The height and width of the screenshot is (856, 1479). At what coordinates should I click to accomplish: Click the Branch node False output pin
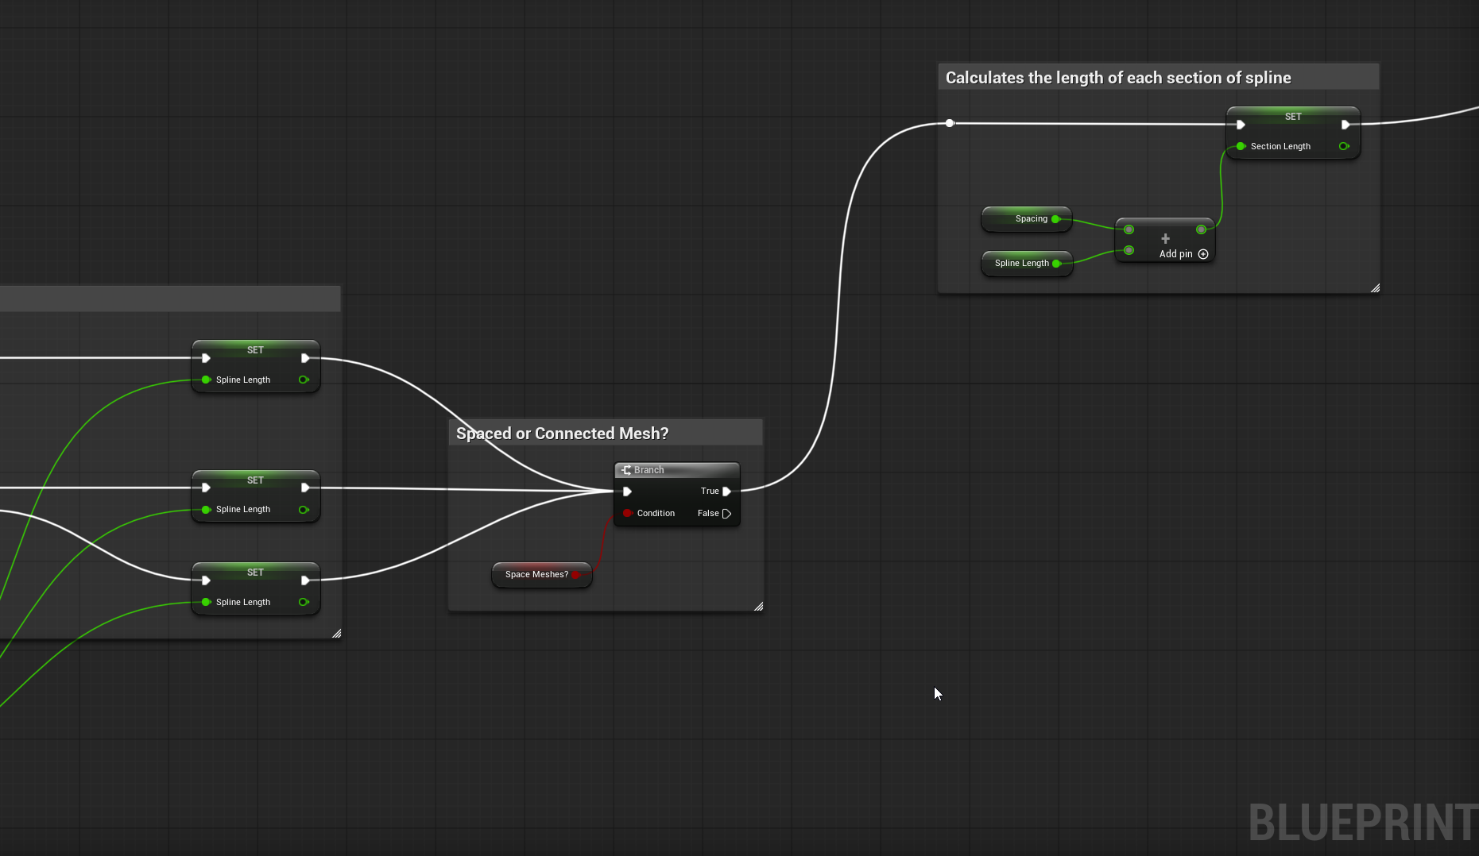(x=726, y=514)
